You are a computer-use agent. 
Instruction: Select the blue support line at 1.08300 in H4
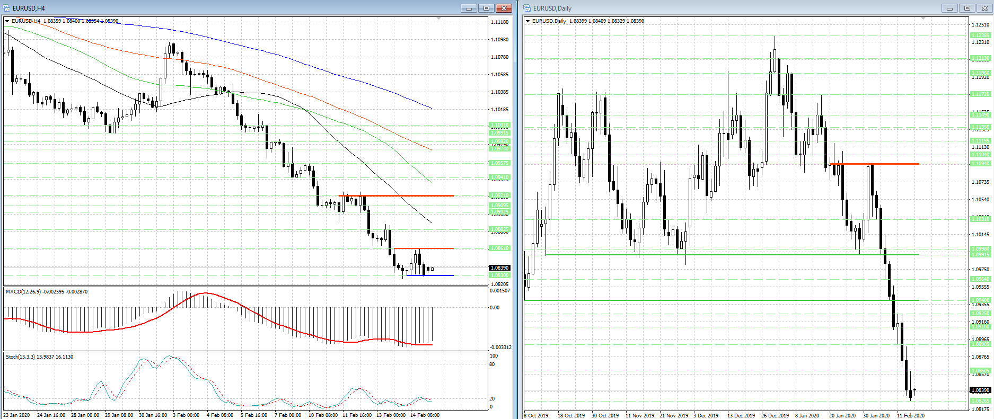pyautogui.click(x=430, y=275)
